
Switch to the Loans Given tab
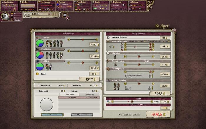coord(89,95)
